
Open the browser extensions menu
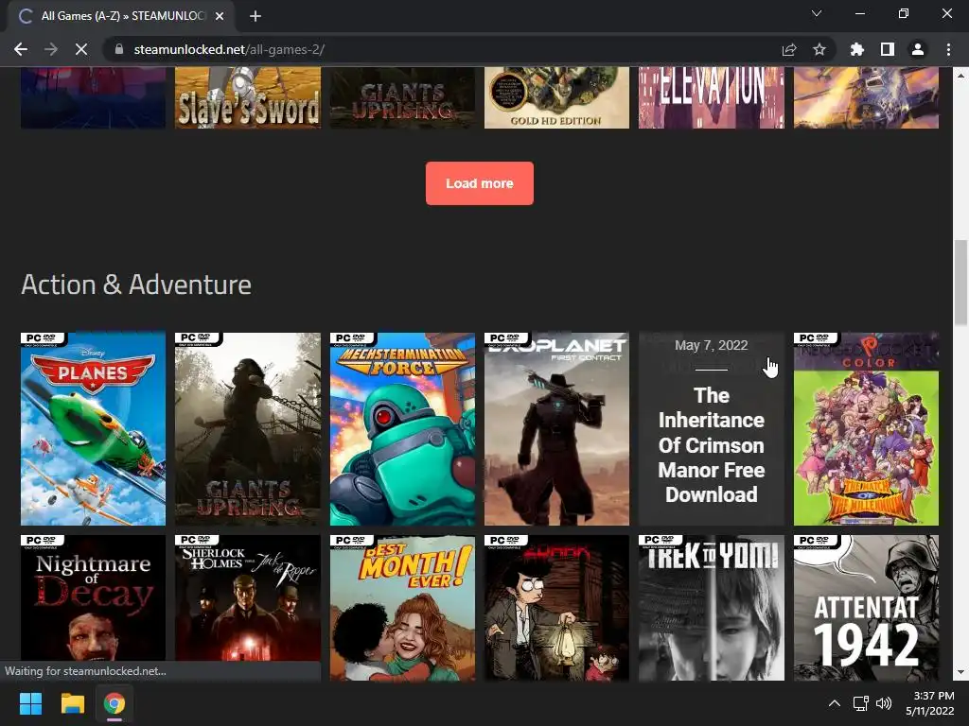(856, 49)
